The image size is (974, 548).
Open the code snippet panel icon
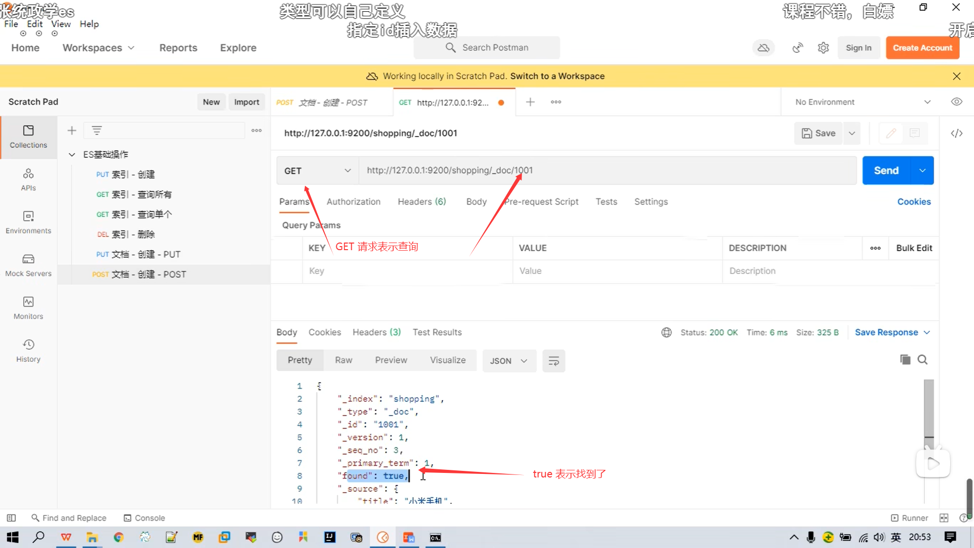(956, 133)
